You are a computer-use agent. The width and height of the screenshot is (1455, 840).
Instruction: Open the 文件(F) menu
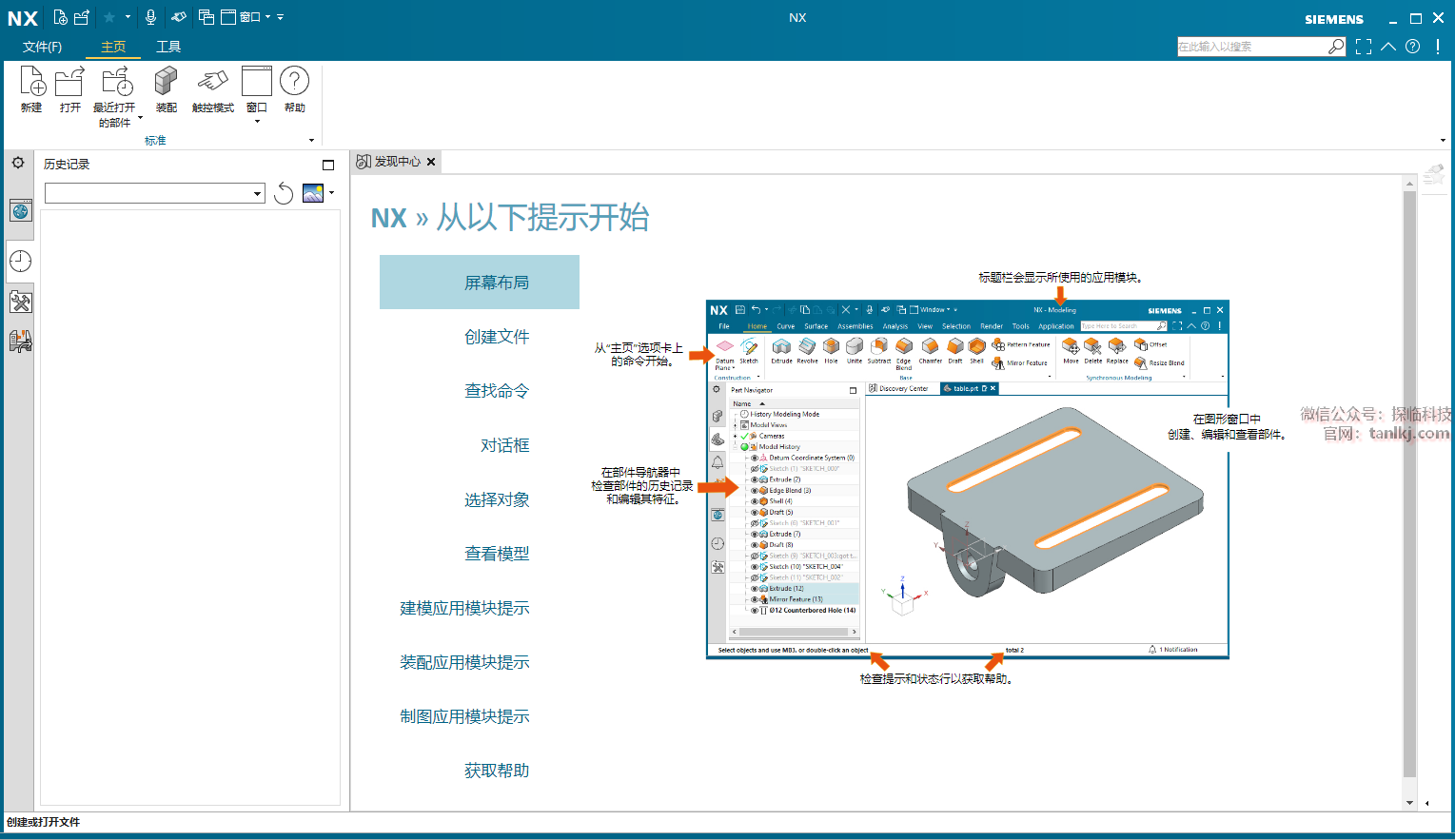(x=42, y=47)
